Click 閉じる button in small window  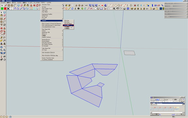click(182, 114)
